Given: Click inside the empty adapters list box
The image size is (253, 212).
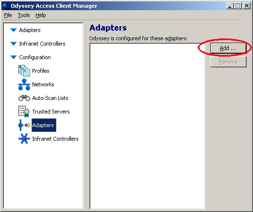Looking at the screenshot, I should 147,126.
